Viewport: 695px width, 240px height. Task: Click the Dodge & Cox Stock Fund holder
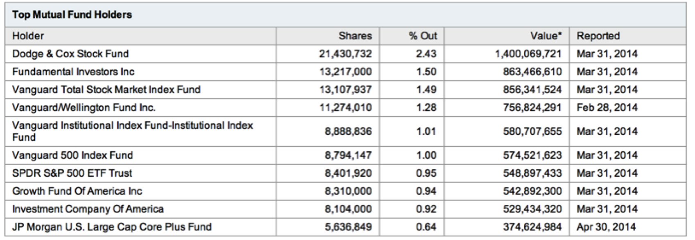click(70, 54)
